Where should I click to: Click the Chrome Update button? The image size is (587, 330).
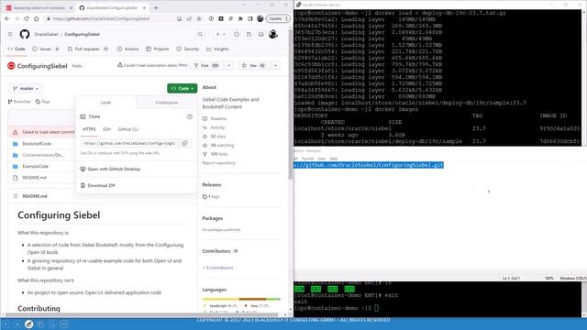pyautogui.click(x=275, y=18)
